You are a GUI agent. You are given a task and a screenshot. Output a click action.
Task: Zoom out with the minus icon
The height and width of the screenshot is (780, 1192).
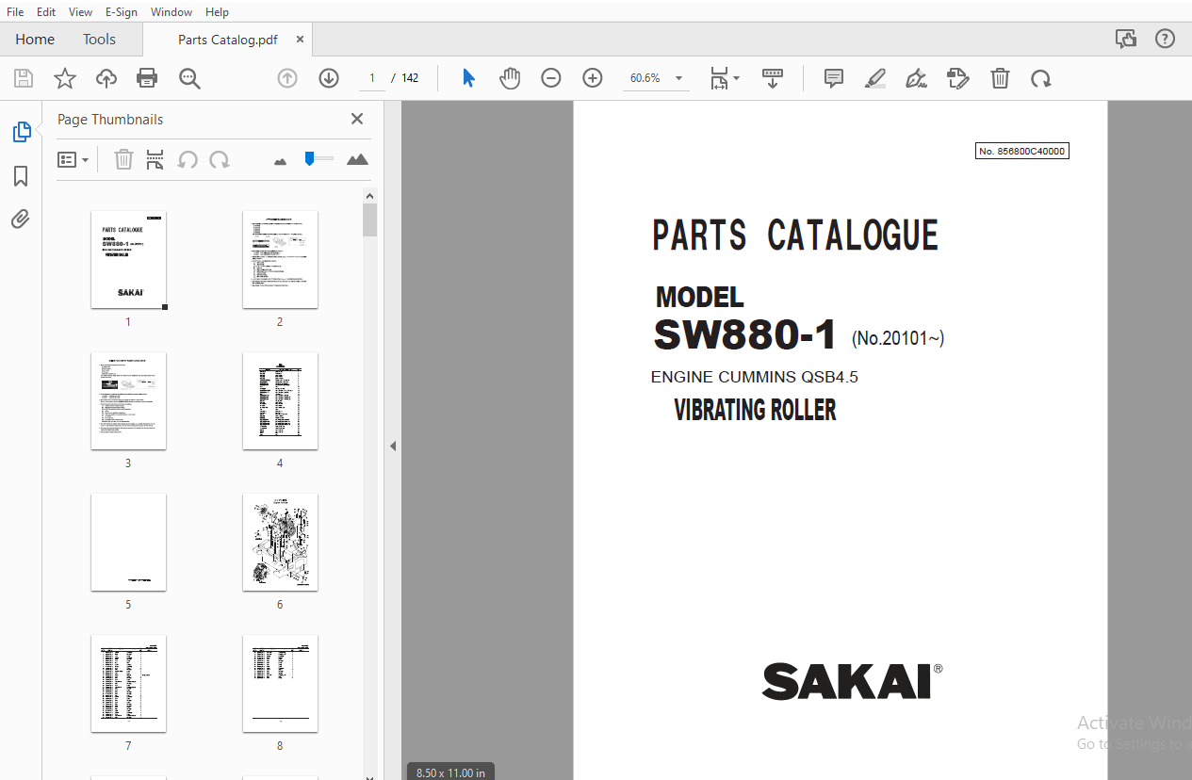551,78
